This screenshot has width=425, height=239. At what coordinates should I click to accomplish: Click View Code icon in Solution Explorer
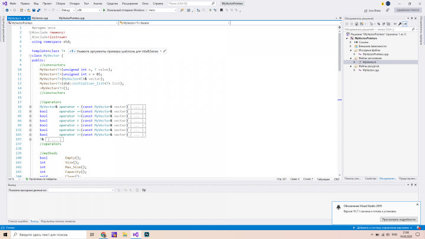click(x=395, y=24)
